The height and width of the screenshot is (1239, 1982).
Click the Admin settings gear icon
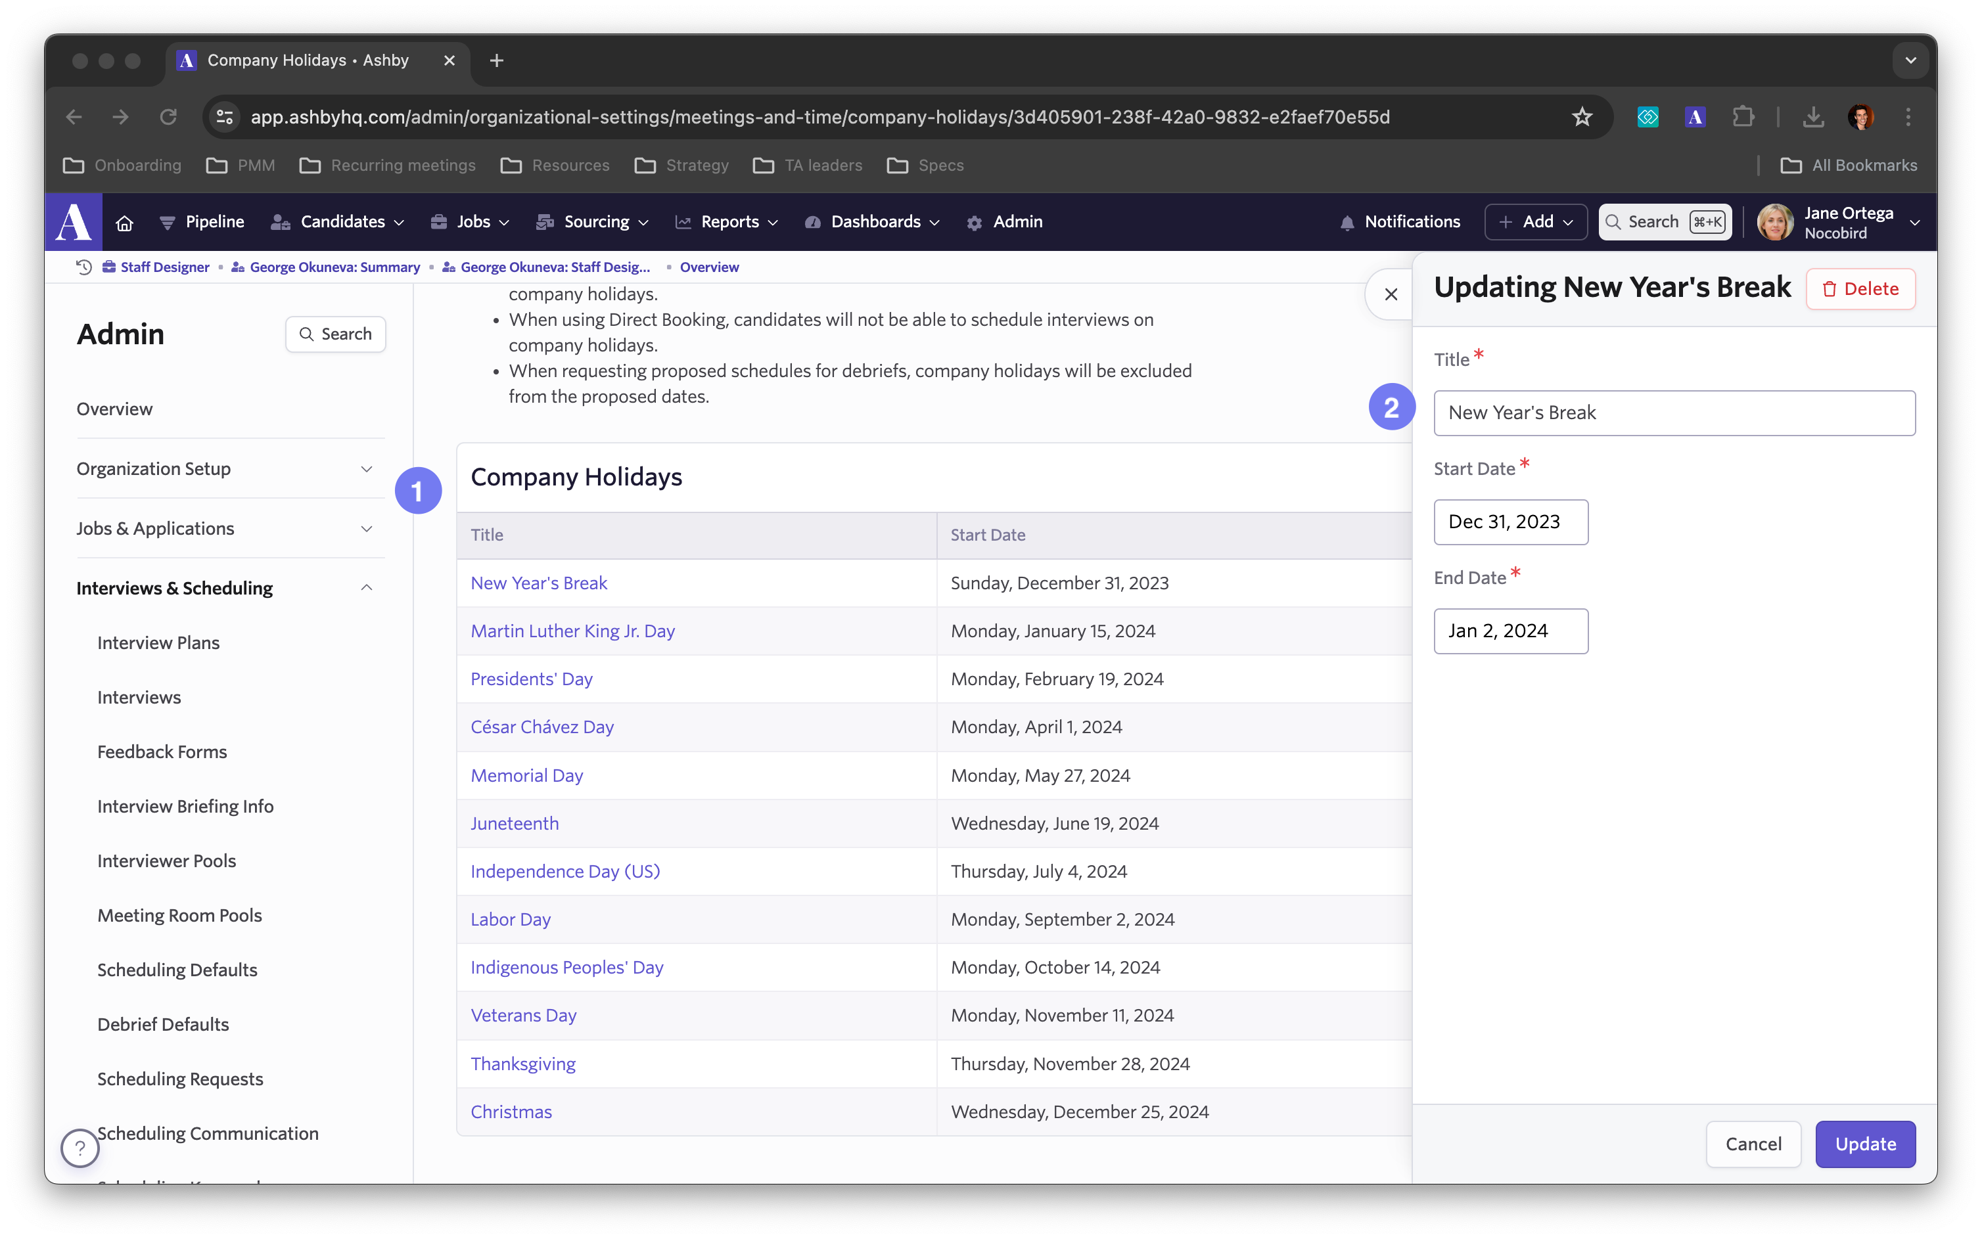coord(975,223)
